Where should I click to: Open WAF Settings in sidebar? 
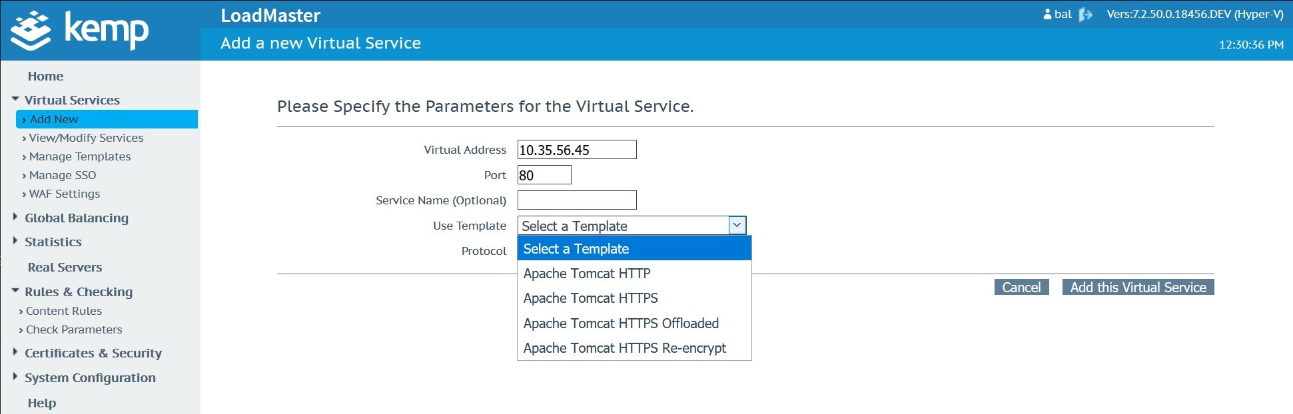[64, 194]
